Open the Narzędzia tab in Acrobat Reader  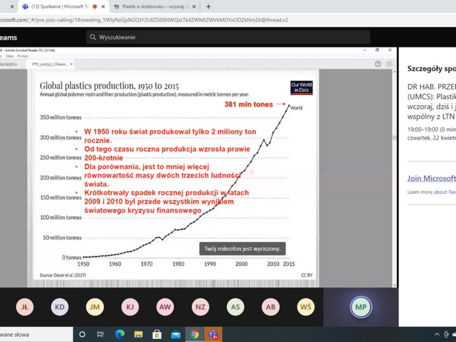[9, 64]
